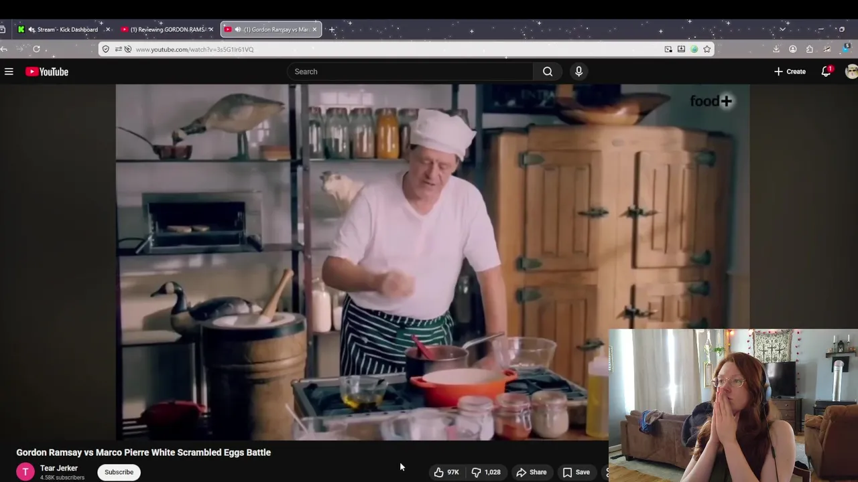Viewport: 858px width, 482px height.
Task: Go back in browser history
Action: (x=4, y=49)
